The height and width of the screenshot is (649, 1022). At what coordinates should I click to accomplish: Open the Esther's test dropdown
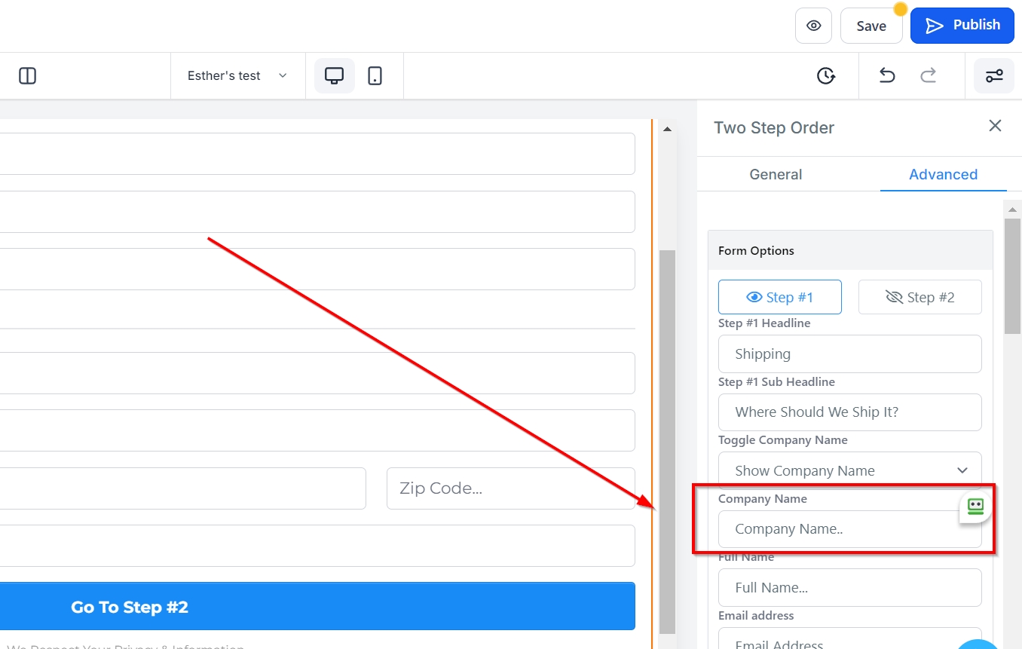tap(237, 75)
